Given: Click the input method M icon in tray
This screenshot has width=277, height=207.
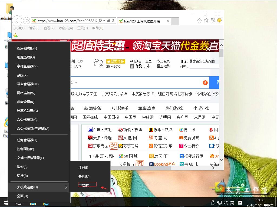Looking at the screenshot, I should click(x=240, y=203).
